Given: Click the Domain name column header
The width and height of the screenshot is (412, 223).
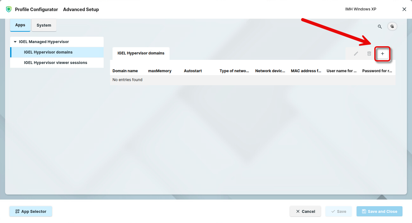Looking at the screenshot, I should click(125, 71).
